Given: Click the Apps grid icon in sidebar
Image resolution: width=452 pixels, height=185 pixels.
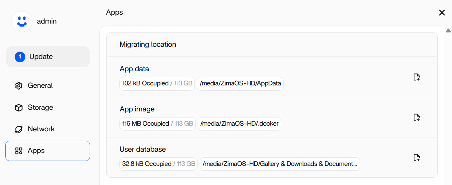Looking at the screenshot, I should [x=19, y=151].
